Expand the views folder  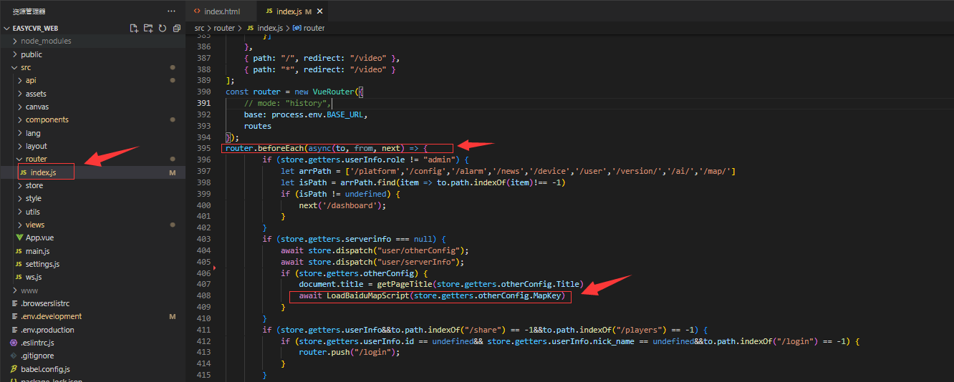pos(35,225)
